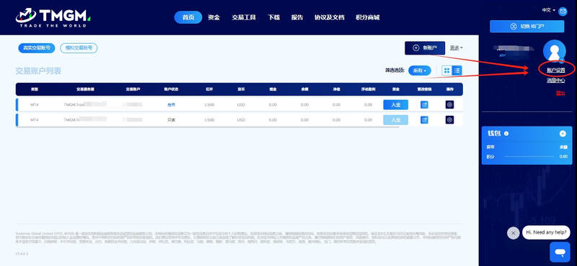Click change password icon in second MT4 row
The image size is (577, 266).
click(x=424, y=119)
